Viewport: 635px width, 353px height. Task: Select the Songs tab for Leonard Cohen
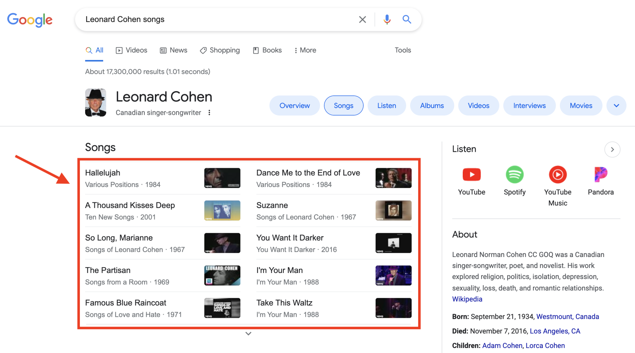pos(343,105)
